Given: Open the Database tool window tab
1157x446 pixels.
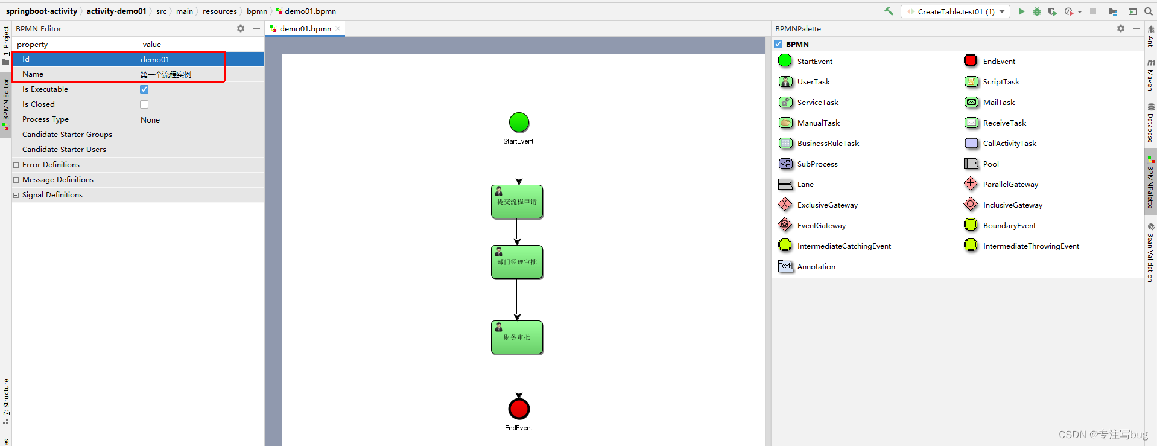Looking at the screenshot, I should tap(1150, 123).
